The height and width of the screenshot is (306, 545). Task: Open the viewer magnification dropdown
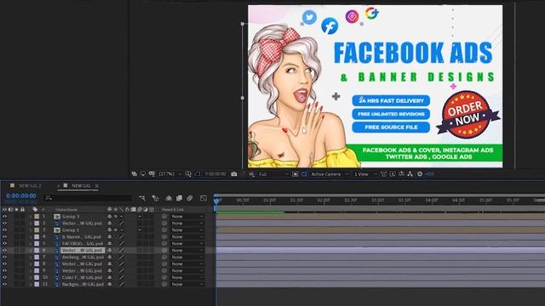170,173
